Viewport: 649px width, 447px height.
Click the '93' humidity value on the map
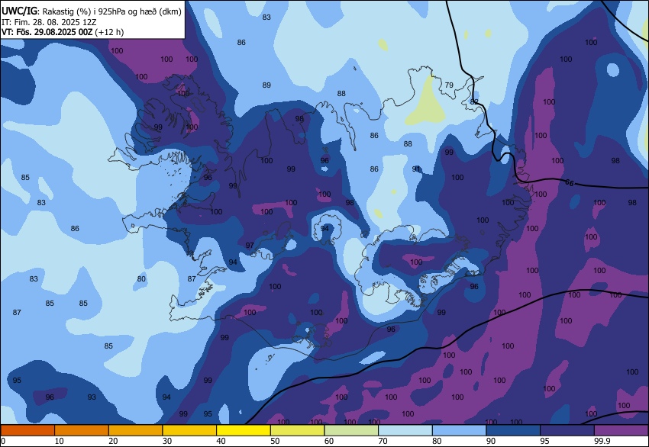[x=92, y=397]
